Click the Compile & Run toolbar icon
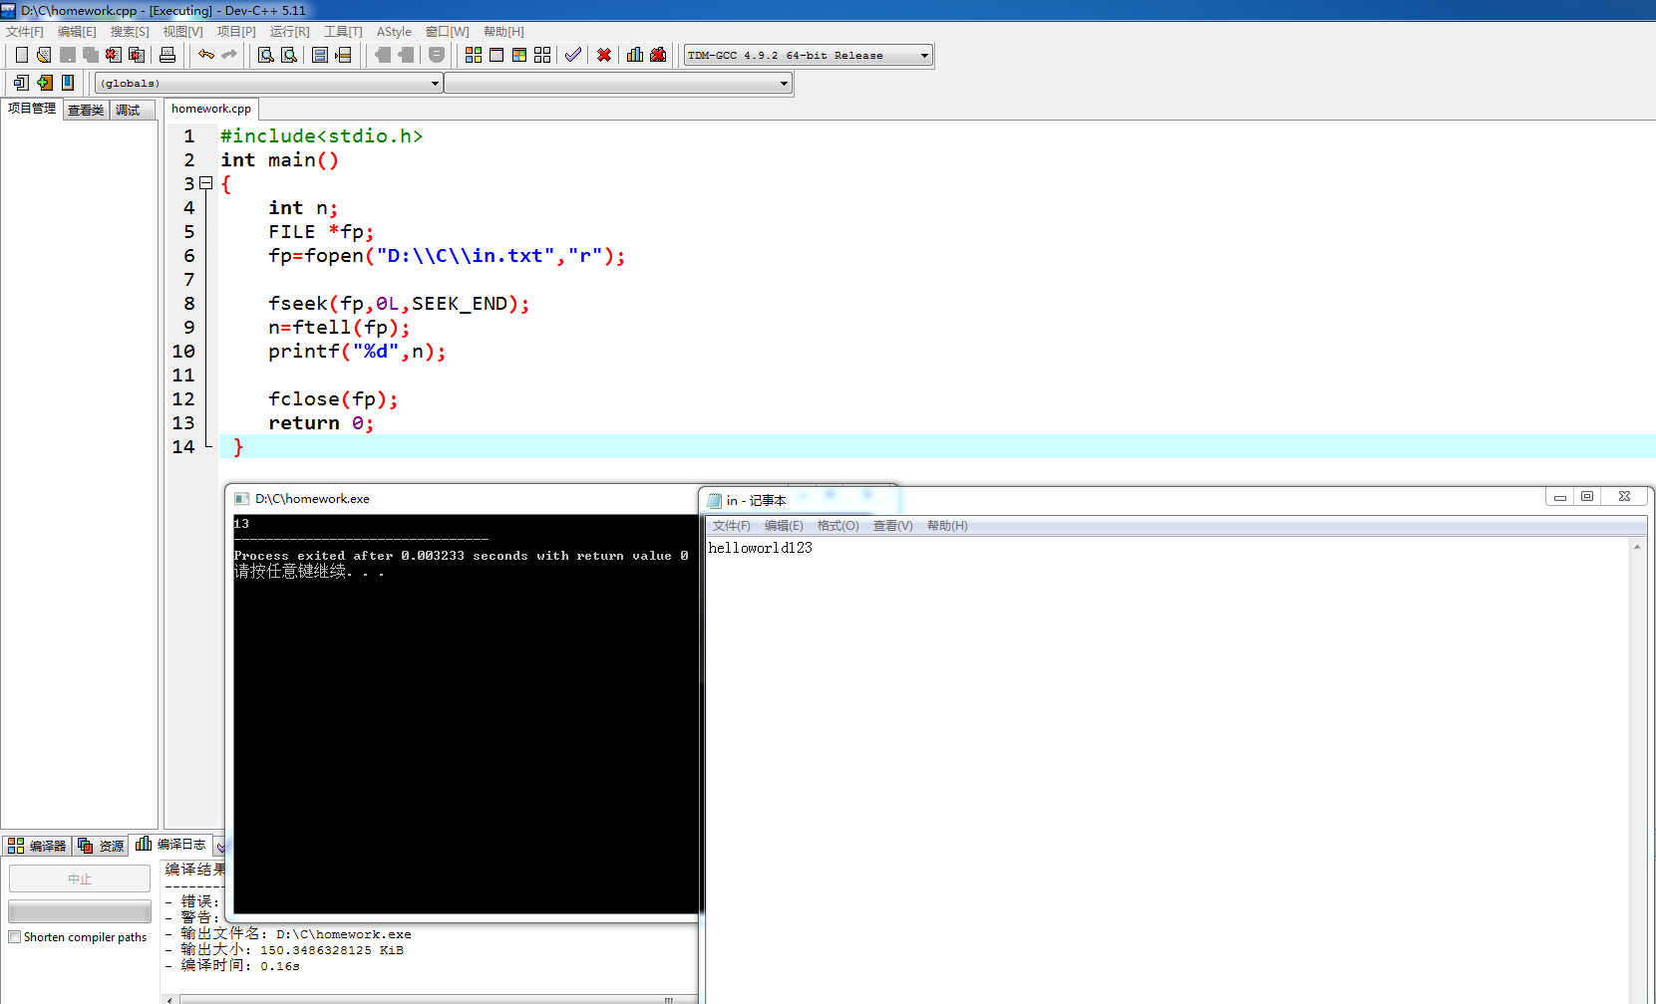The height and width of the screenshot is (1004, 1656). point(519,55)
